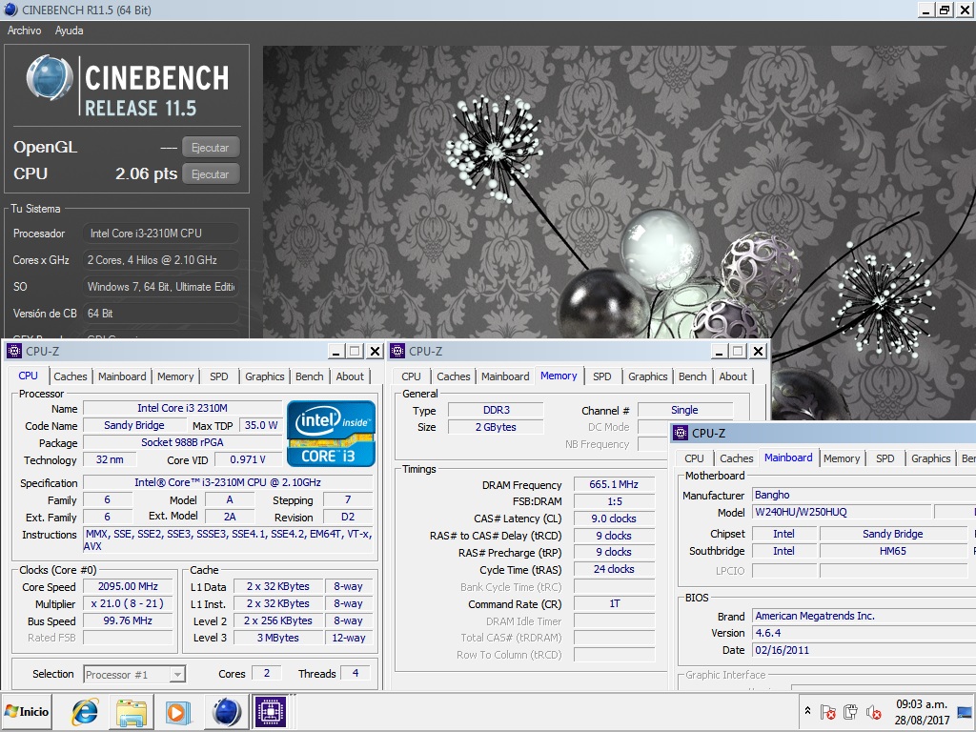This screenshot has height=732, width=976.
Task: Select Graphics tab in left CPU-Z window
Action: pos(265,376)
